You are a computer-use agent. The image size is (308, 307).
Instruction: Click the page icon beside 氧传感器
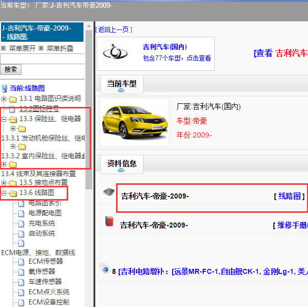point(21,272)
